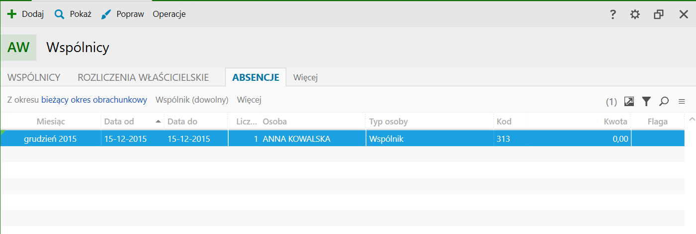Viewport: 696px width, 234px height.
Task: Expand Więcej filter options
Action: point(249,100)
